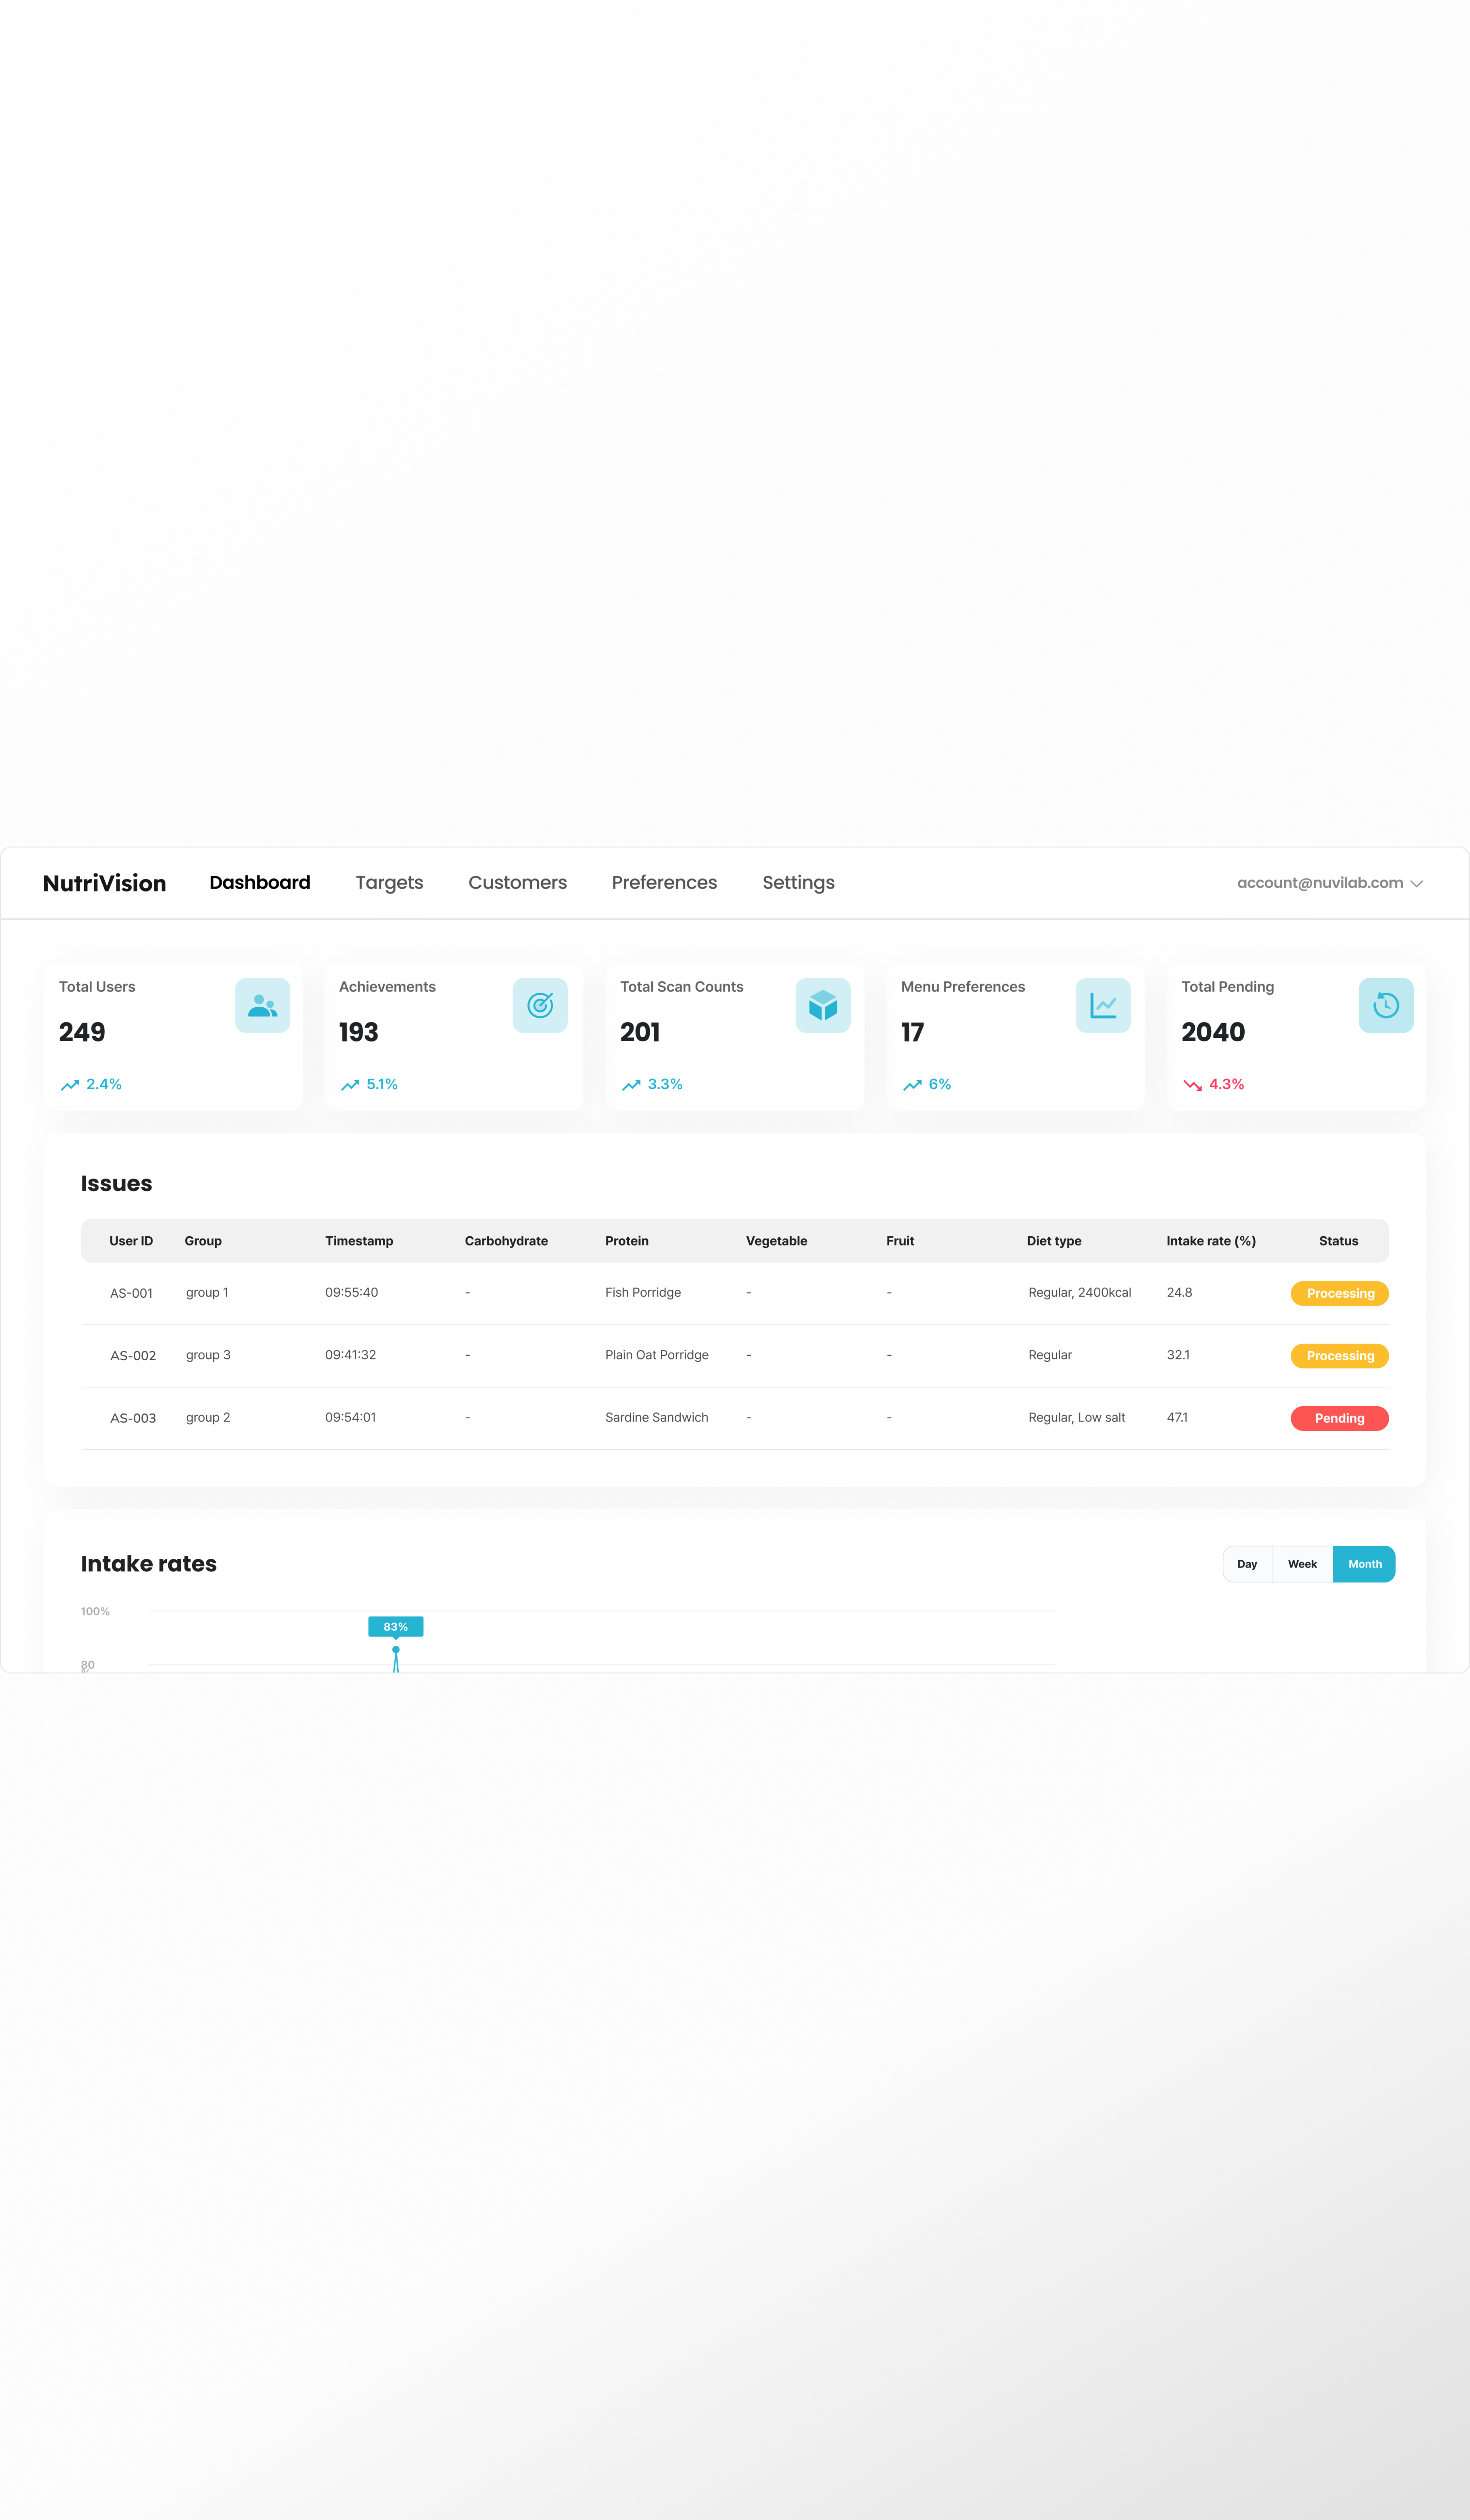Click the Processing badge for AS-002
Viewport: 1470px width, 2520px height.
[x=1340, y=1356]
